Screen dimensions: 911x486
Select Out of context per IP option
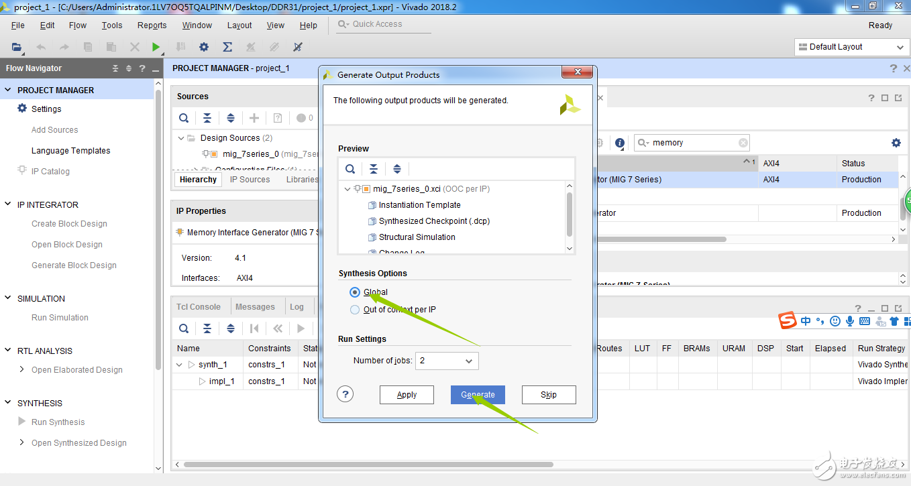coord(355,310)
